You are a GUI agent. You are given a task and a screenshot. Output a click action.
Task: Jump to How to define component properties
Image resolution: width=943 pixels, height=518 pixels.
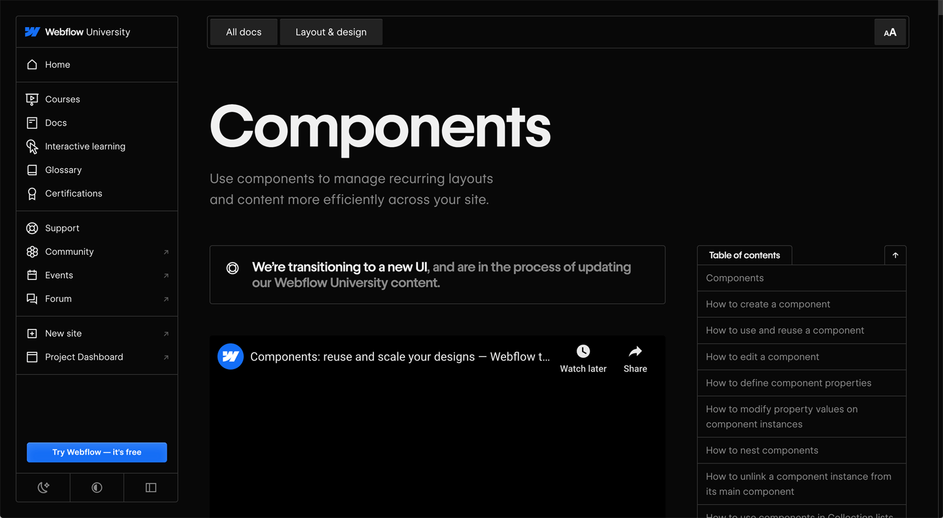tap(802, 383)
